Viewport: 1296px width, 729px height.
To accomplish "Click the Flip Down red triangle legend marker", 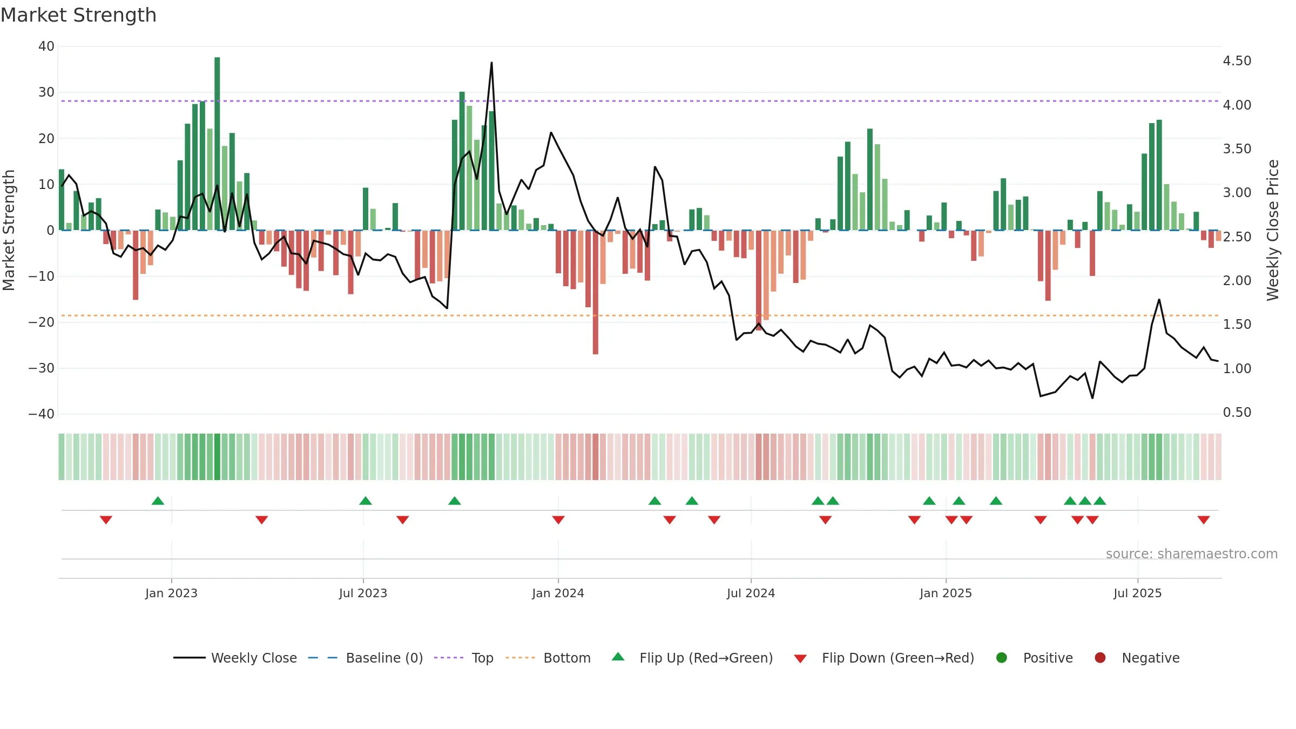I will point(800,659).
